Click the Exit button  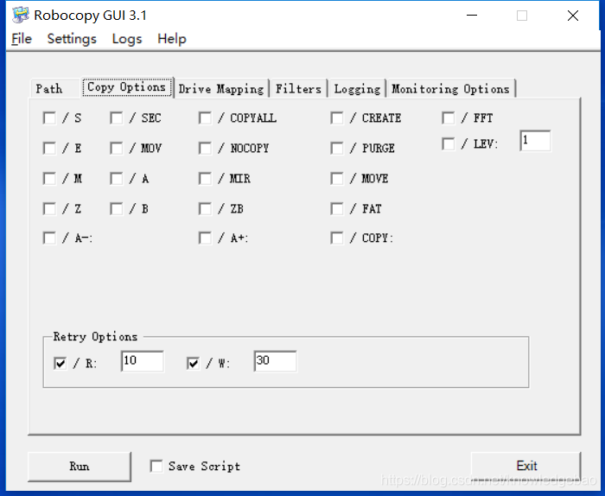525,467
